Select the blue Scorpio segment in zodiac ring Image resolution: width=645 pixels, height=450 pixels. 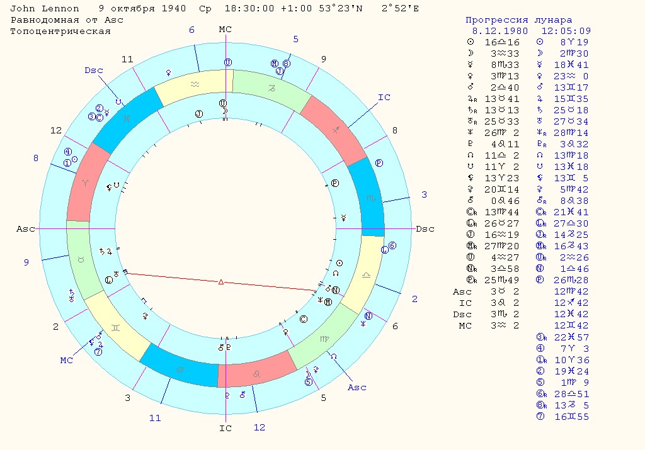[x=371, y=198]
